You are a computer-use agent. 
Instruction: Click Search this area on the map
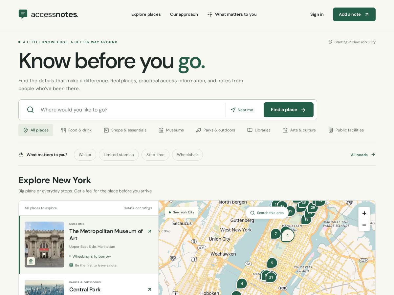coord(267,213)
